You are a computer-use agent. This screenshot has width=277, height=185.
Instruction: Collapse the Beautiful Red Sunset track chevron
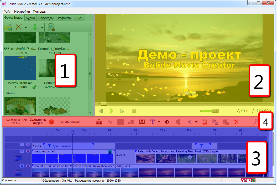coord(22,166)
